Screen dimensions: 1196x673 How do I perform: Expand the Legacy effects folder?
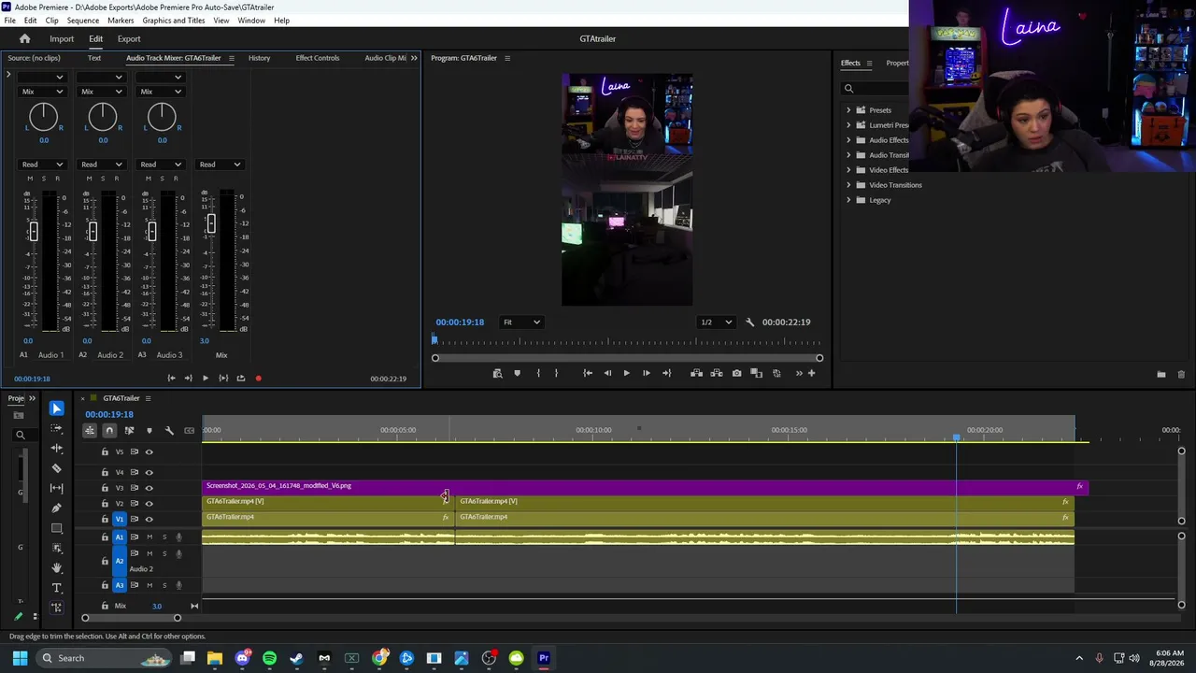848,200
